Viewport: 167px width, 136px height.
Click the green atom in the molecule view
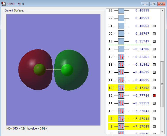point(67,70)
